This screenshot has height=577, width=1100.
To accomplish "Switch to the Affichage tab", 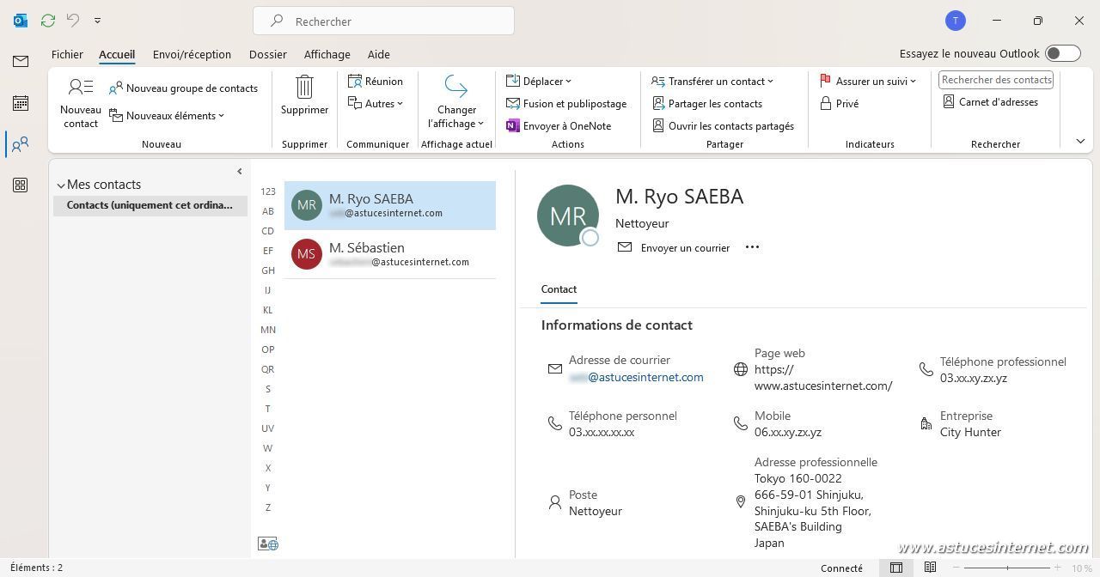I will pos(327,54).
